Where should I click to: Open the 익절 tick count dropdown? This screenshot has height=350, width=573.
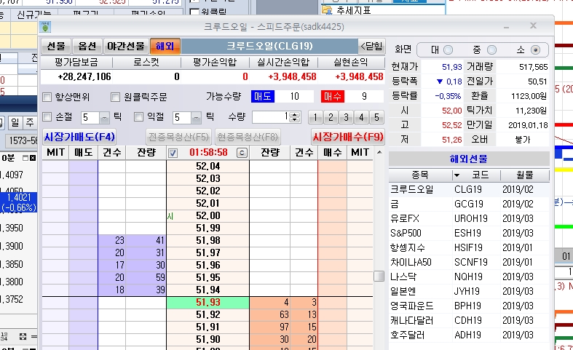[197, 118]
